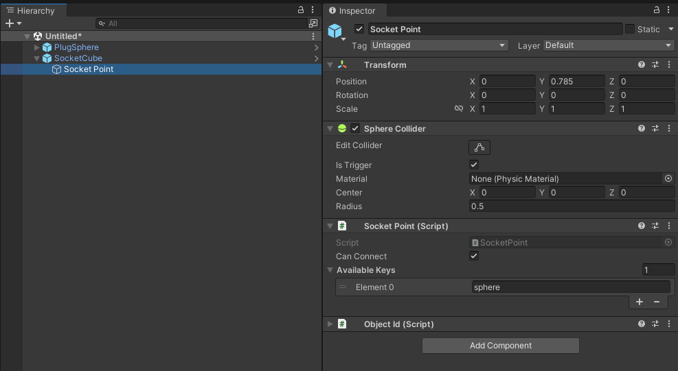Open the Layer dropdown showing Default
The height and width of the screenshot is (371, 678).
pyautogui.click(x=609, y=45)
